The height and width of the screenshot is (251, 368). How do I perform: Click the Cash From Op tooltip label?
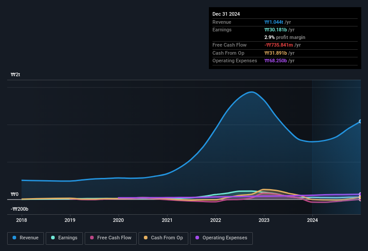(228, 53)
